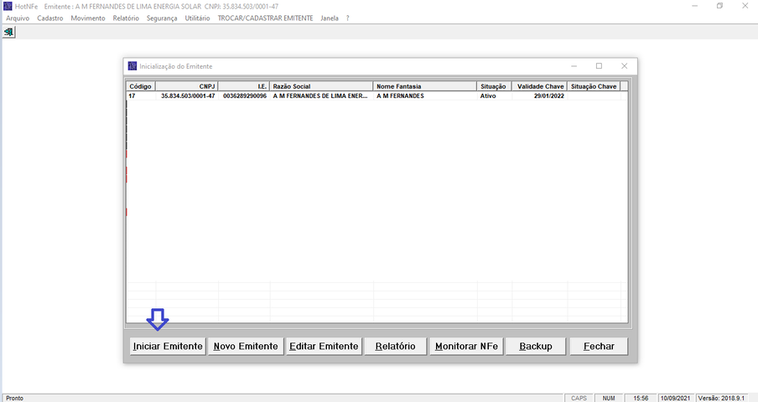The width and height of the screenshot is (758, 402).
Task: Open the Cadastro menu
Action: pyautogui.click(x=50, y=18)
